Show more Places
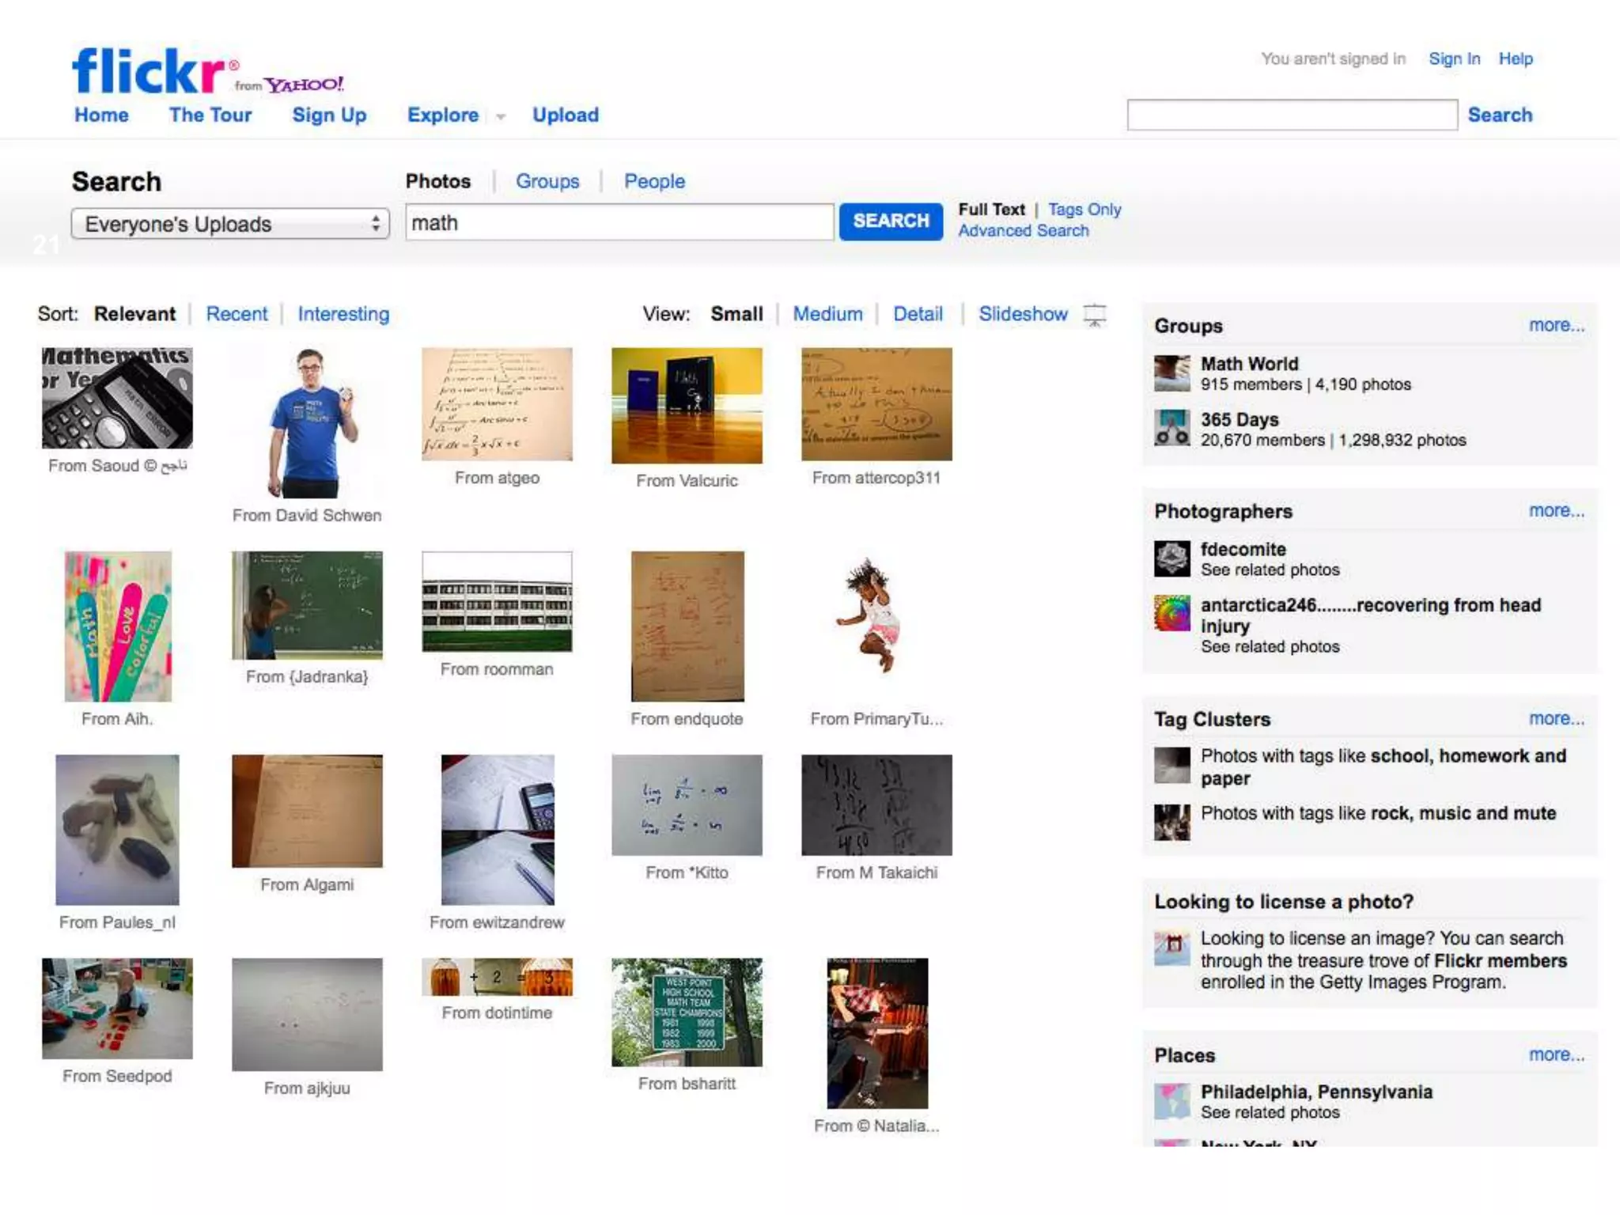 1556,1054
